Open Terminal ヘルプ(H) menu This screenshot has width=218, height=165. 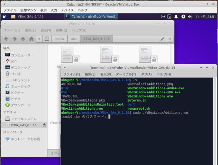tap(164, 74)
